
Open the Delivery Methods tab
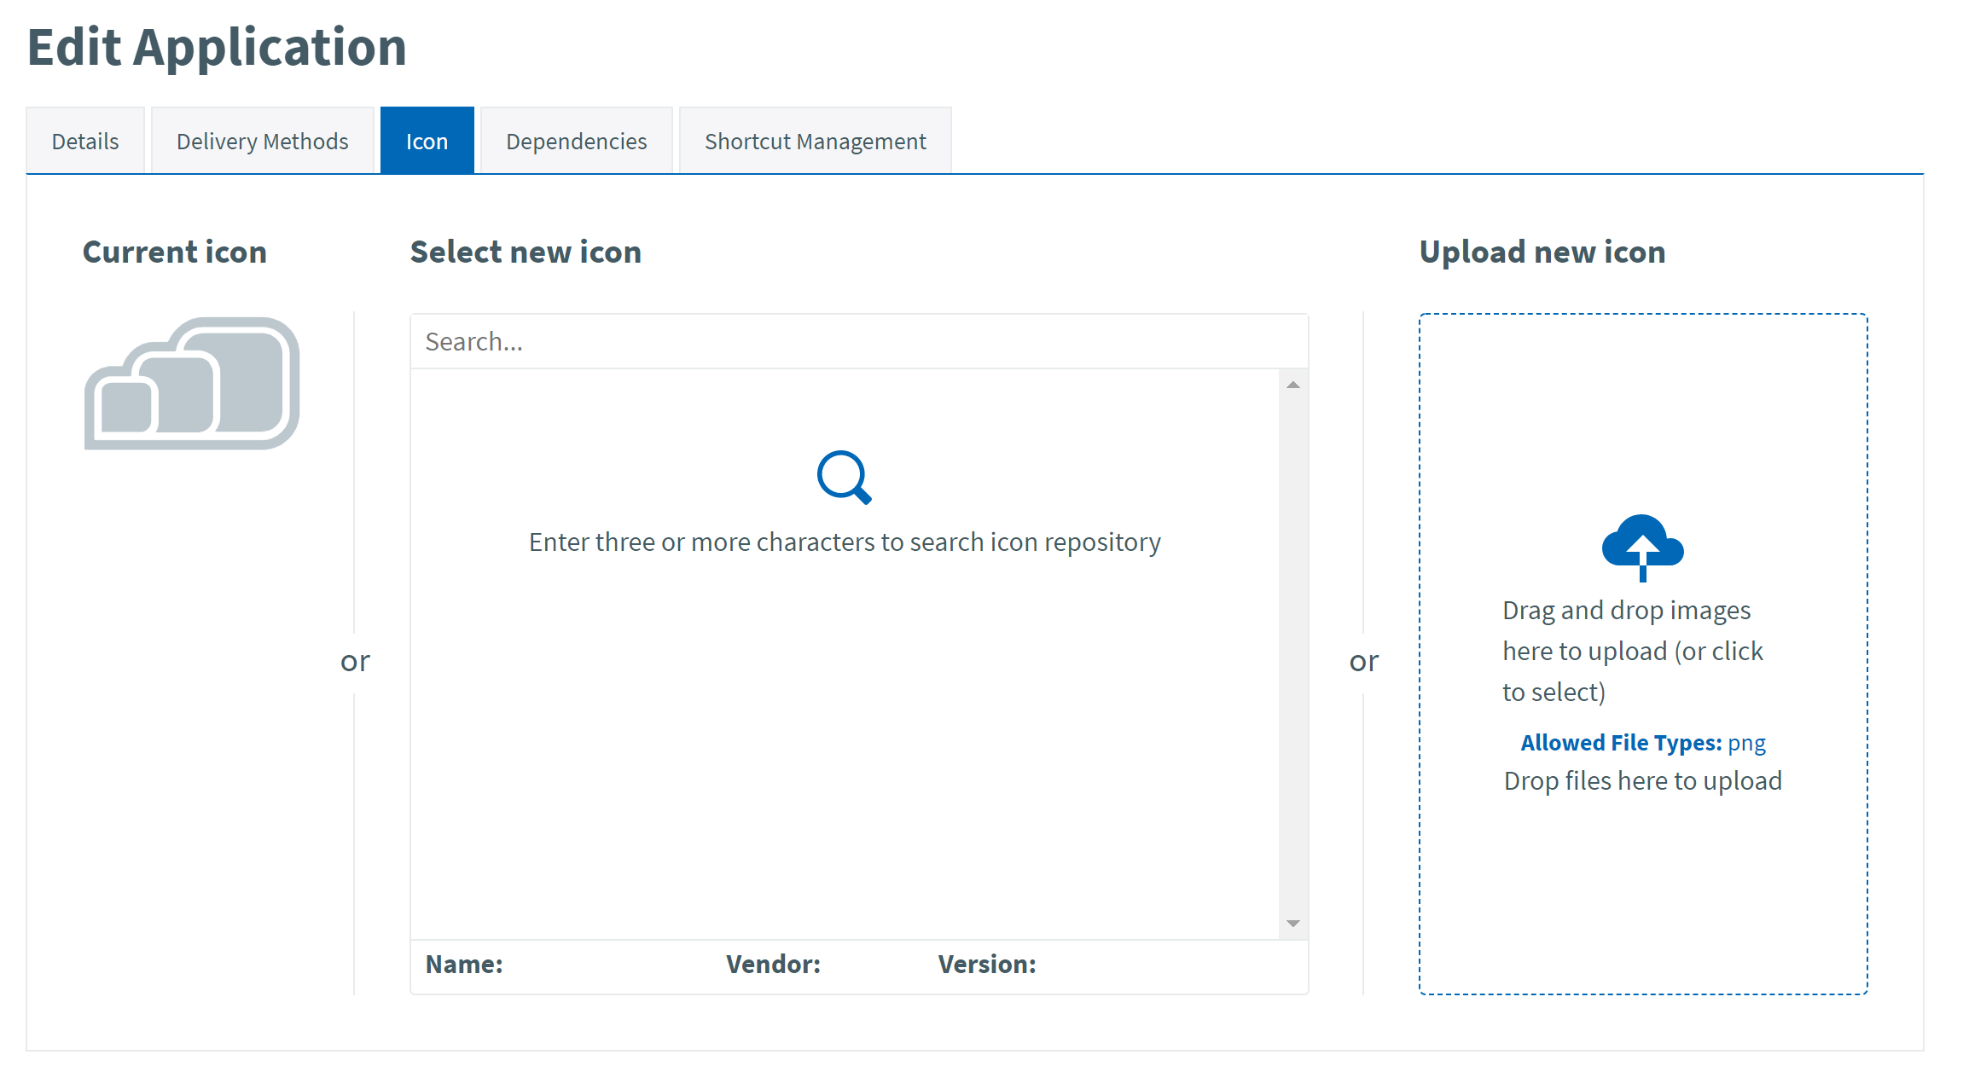click(x=262, y=140)
